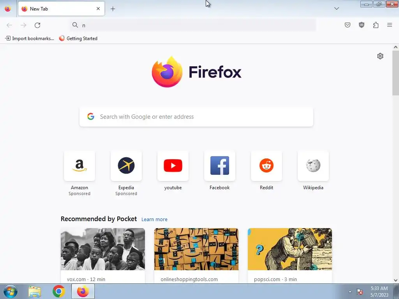Click the Firefox logo on page
The height and width of the screenshot is (299, 399).
pyautogui.click(x=196, y=72)
